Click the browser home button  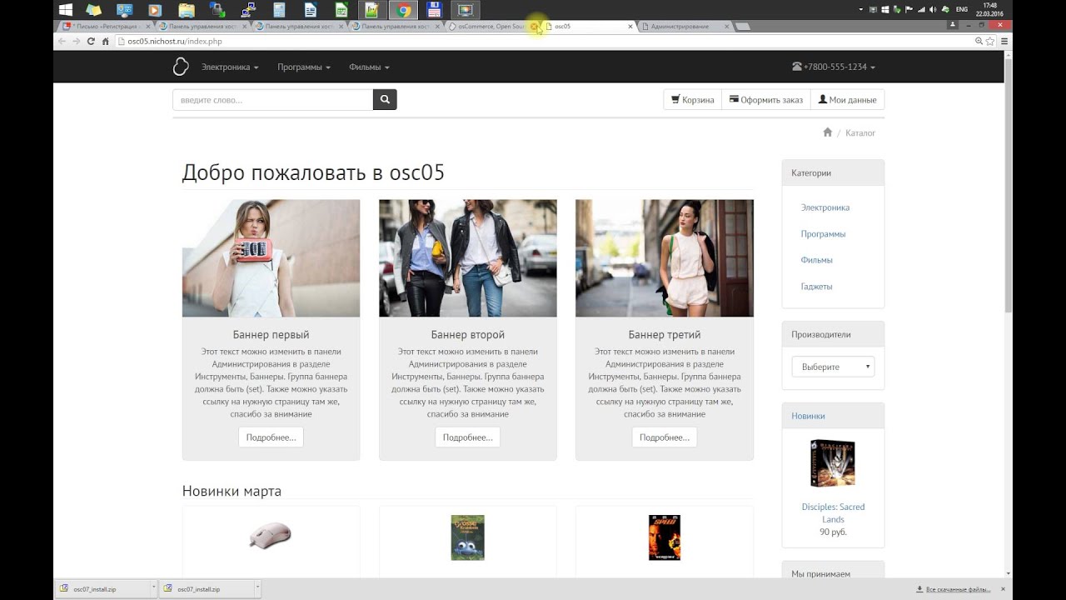(106, 41)
